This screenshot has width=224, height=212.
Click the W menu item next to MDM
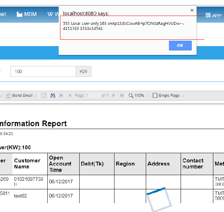point(53,14)
